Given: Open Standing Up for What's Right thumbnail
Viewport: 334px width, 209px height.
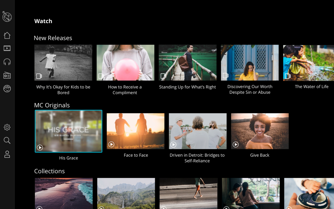Looking at the screenshot, I should point(188,63).
